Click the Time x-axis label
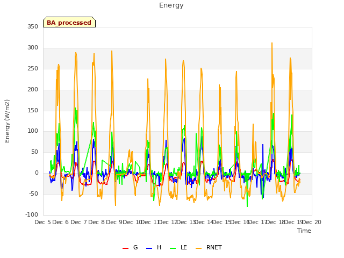The image size is (344, 258). click(304, 231)
